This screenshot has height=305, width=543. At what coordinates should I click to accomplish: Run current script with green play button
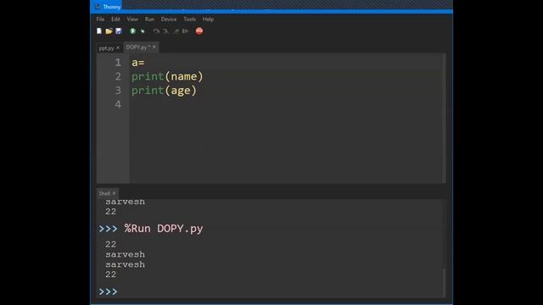pos(132,31)
